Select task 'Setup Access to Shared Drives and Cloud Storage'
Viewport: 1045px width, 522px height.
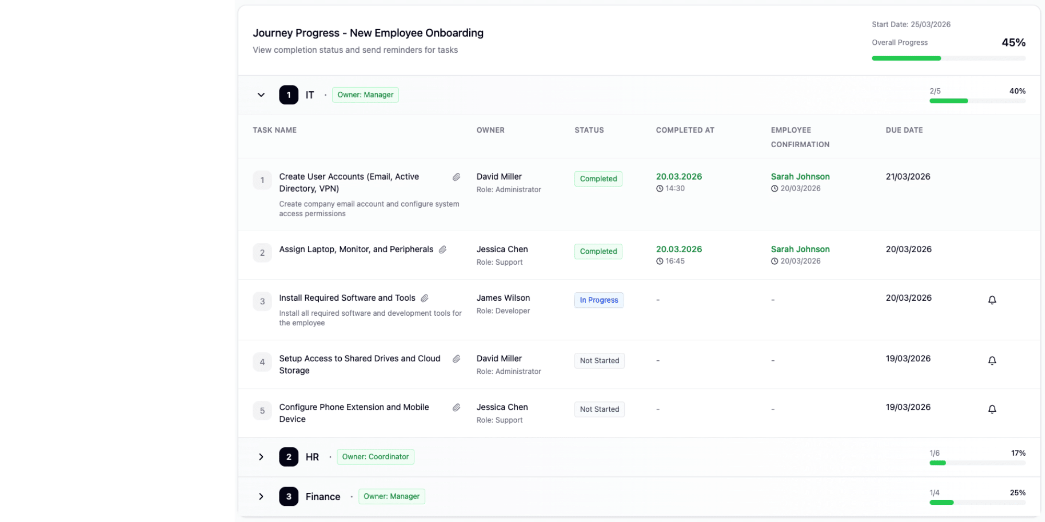point(359,364)
